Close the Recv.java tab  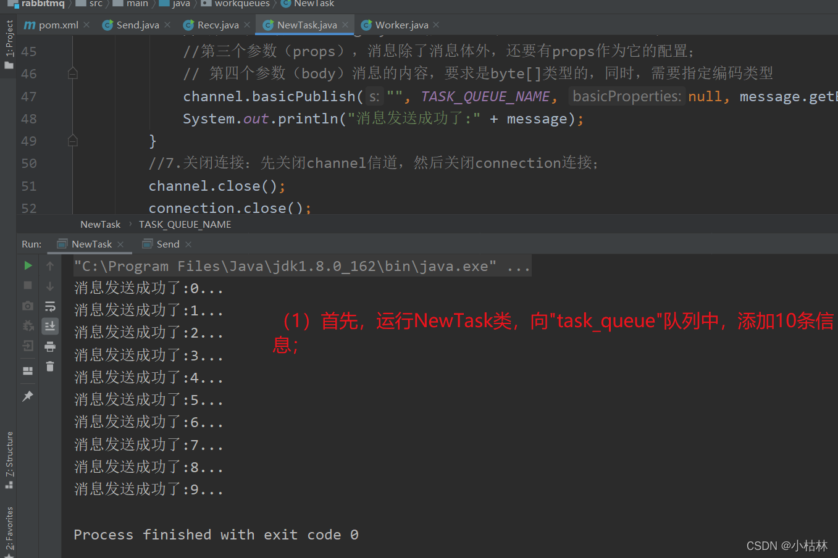[247, 25]
